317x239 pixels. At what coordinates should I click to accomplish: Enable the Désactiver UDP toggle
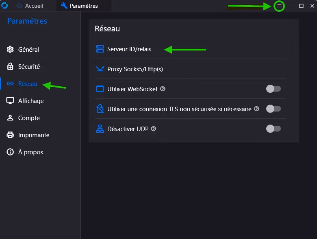[x=274, y=129]
